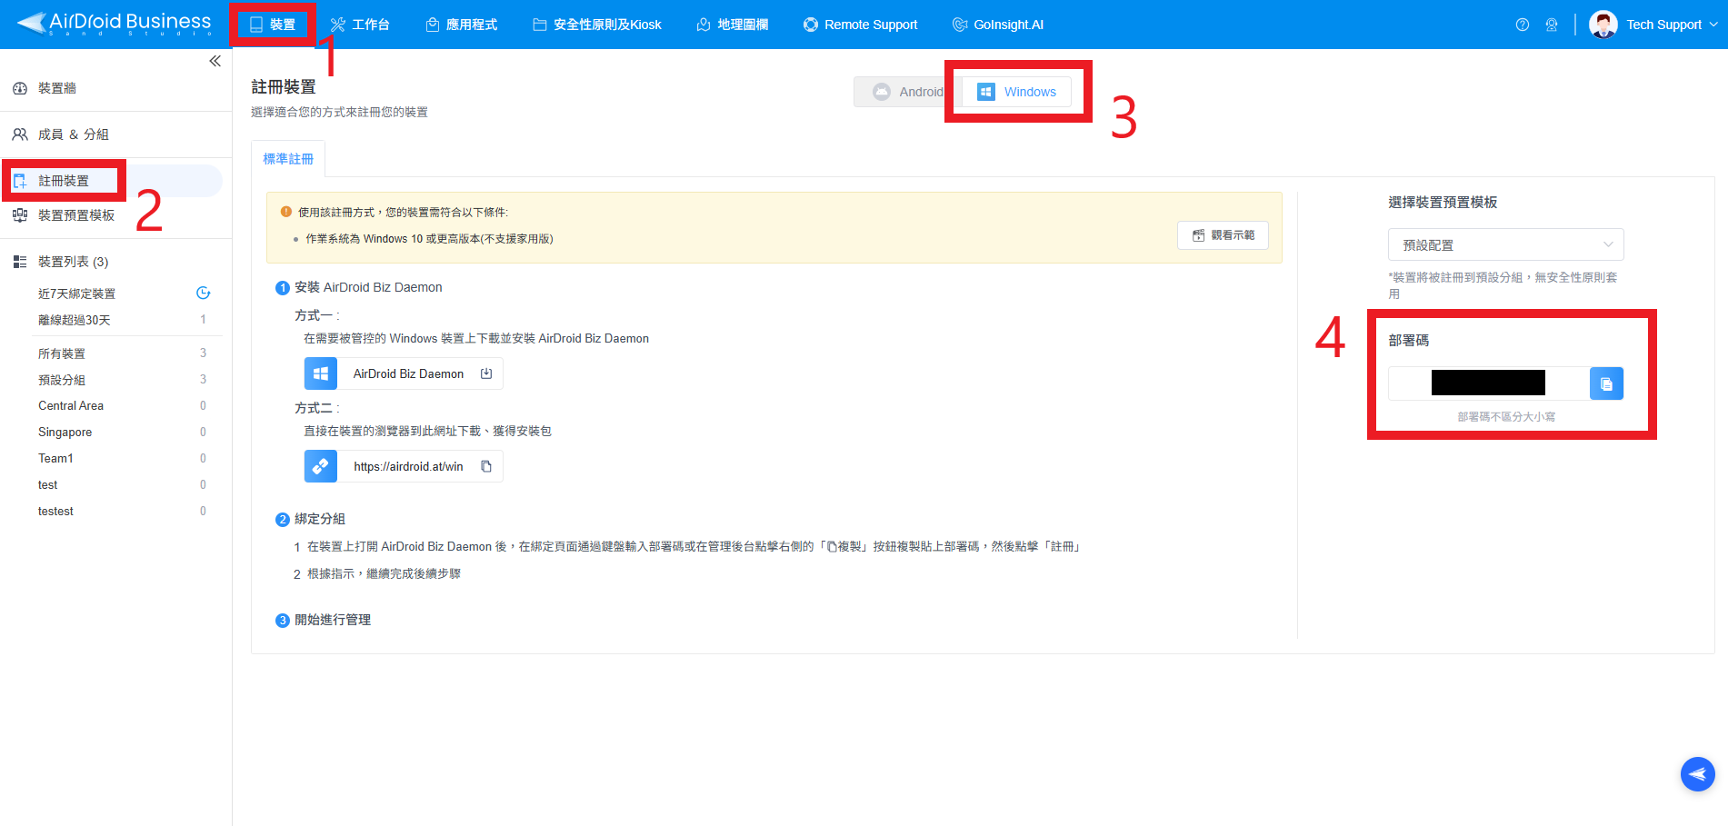1728x826 pixels.
Task: Click the blue link icon
Action: coord(321,466)
